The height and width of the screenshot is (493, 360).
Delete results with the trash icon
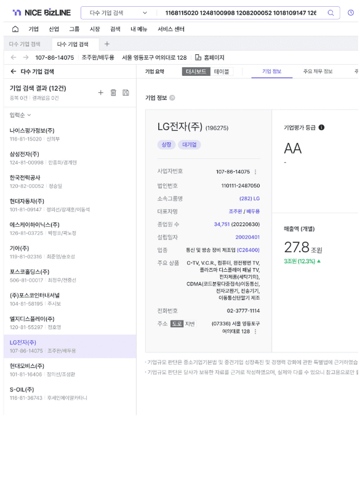tap(113, 92)
